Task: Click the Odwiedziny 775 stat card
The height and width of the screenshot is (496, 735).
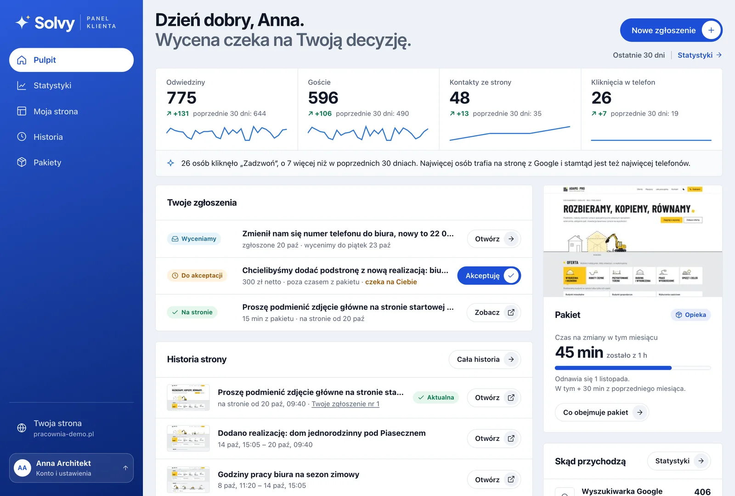Action: [x=226, y=109]
